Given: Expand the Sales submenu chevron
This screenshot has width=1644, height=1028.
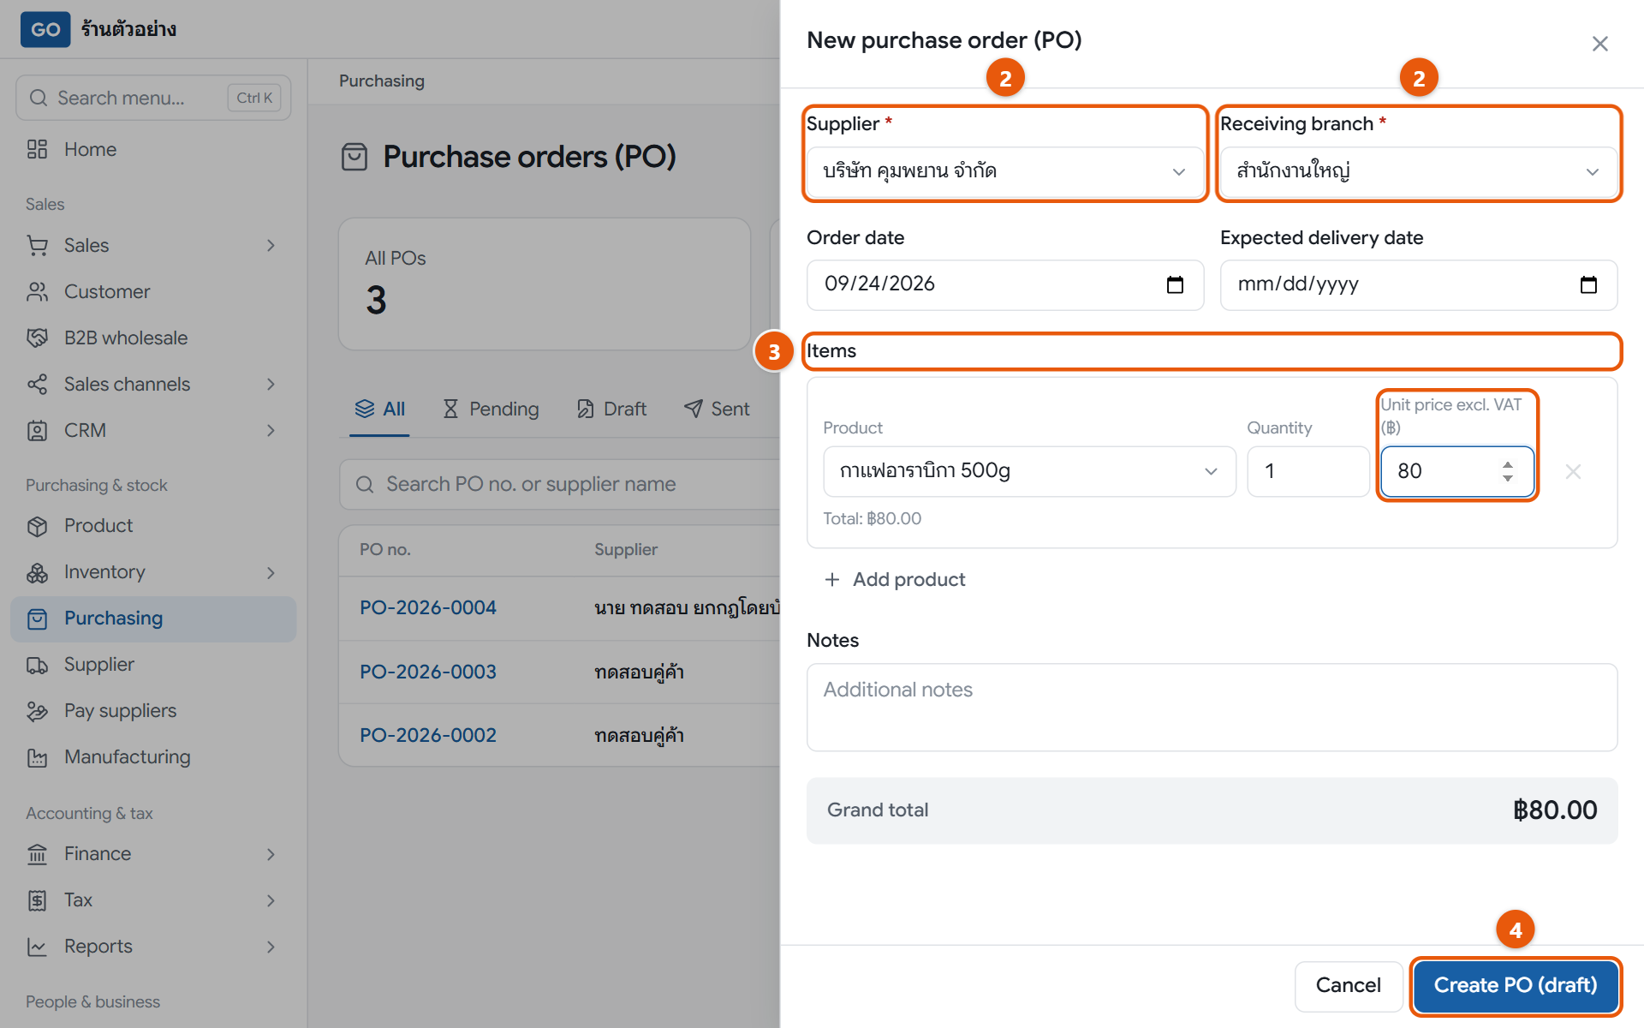Looking at the screenshot, I should (x=271, y=246).
